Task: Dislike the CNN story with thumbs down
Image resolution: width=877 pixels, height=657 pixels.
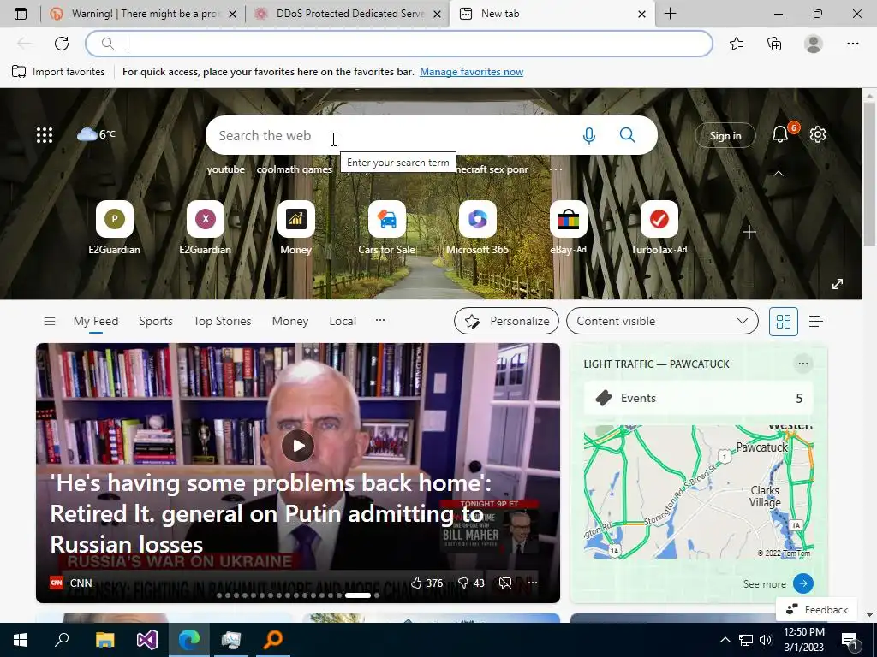Action: click(x=471, y=583)
